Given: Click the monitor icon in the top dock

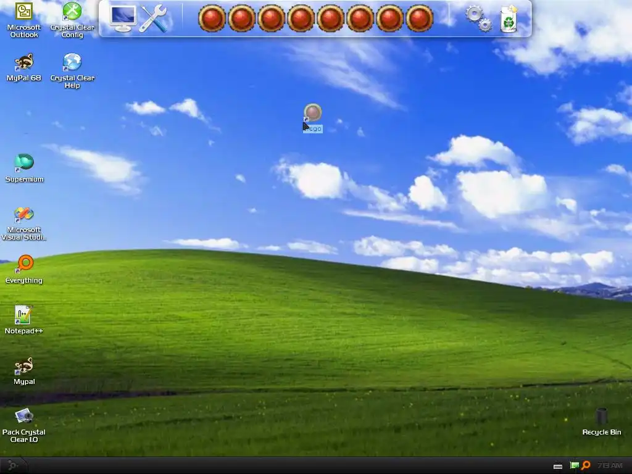Looking at the screenshot, I should point(123,19).
